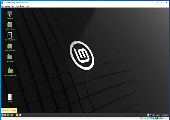The width and height of the screenshot is (170, 120).
Task: Open daniel's Home folder
Action: click(10, 24)
